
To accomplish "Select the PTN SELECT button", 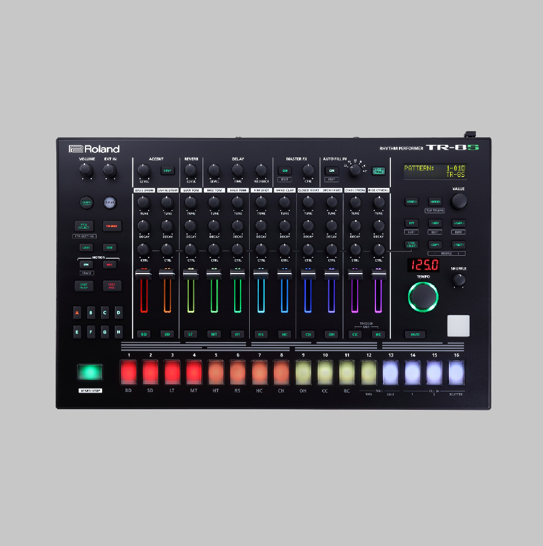I will point(84,226).
